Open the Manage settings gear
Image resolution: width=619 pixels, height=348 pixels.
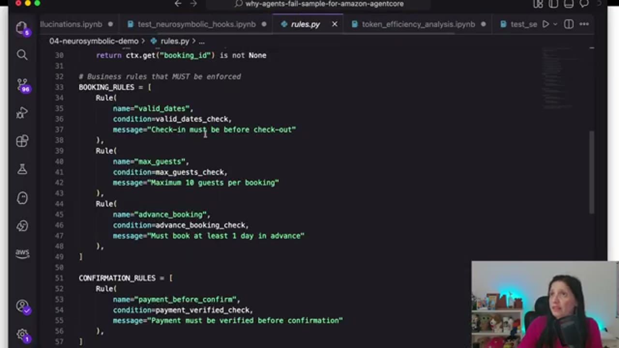coord(22,335)
